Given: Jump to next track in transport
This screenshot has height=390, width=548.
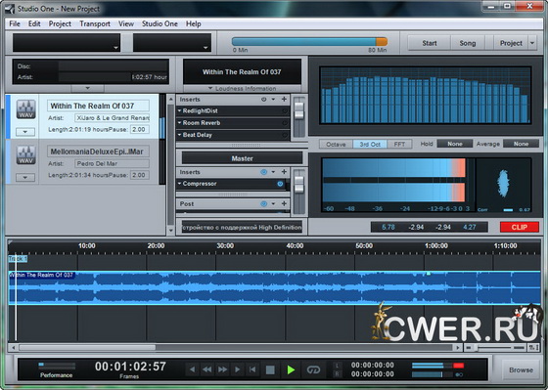Looking at the screenshot, I should pyautogui.click(x=237, y=369).
